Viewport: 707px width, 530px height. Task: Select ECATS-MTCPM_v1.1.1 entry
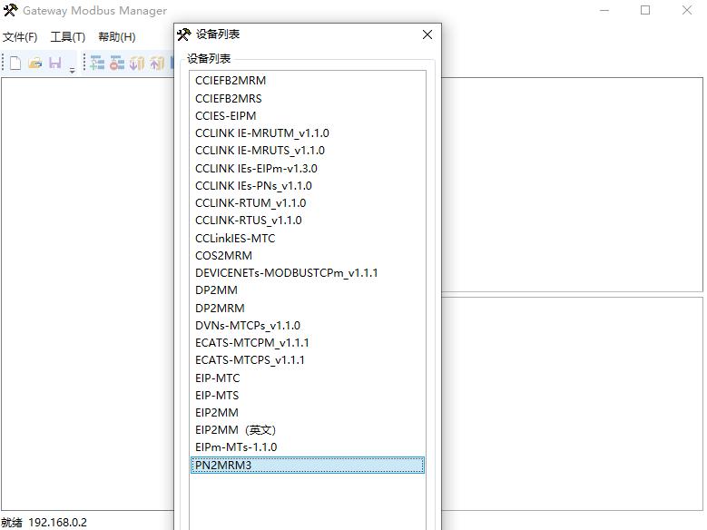click(308, 343)
